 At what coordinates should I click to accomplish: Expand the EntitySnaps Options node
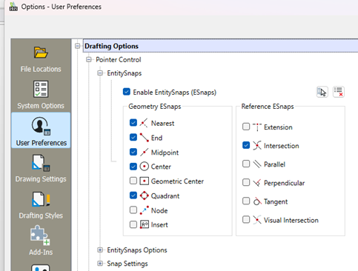(100, 250)
